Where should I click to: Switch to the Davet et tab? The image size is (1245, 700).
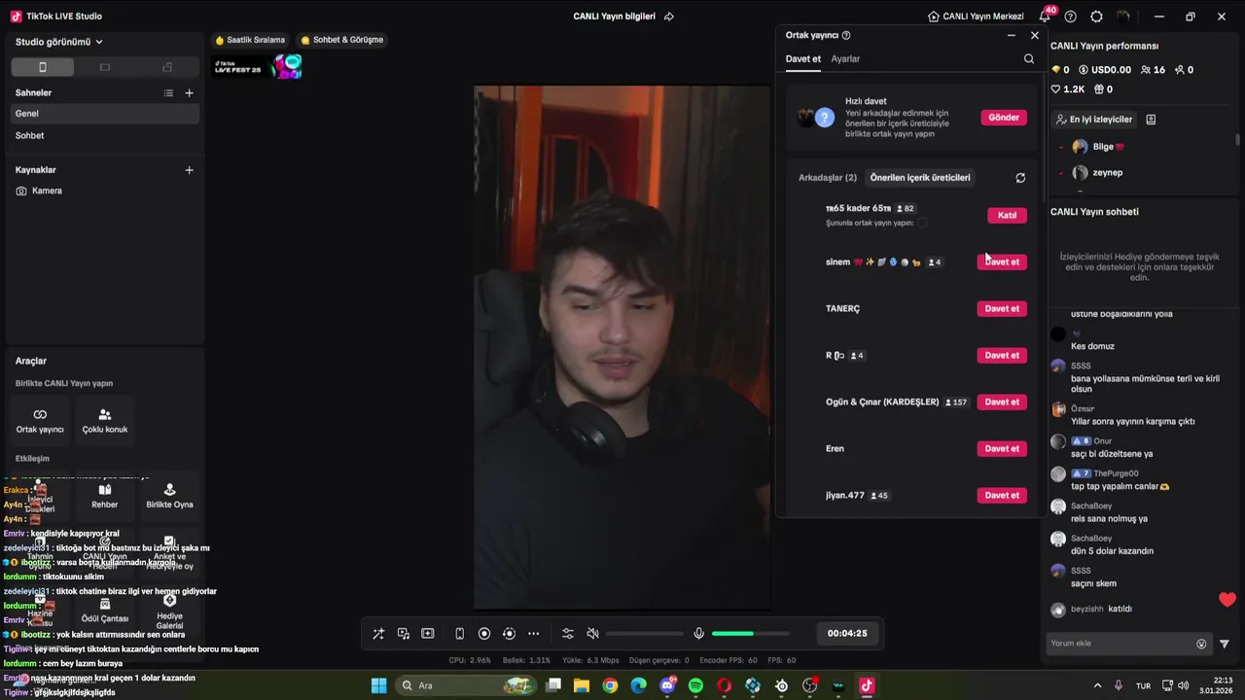[x=803, y=59]
